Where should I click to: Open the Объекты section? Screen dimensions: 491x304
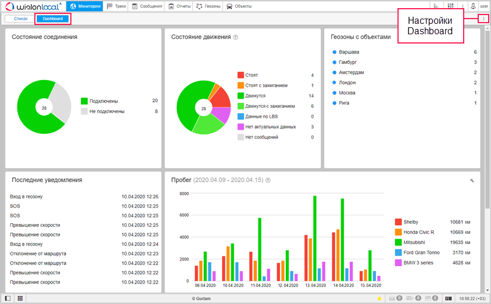(x=239, y=6)
